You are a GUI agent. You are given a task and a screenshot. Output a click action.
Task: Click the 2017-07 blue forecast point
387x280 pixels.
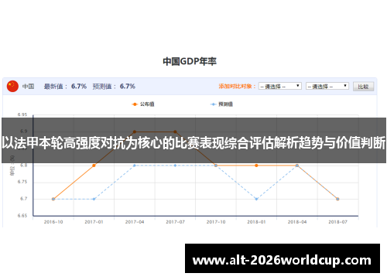click(175, 166)
